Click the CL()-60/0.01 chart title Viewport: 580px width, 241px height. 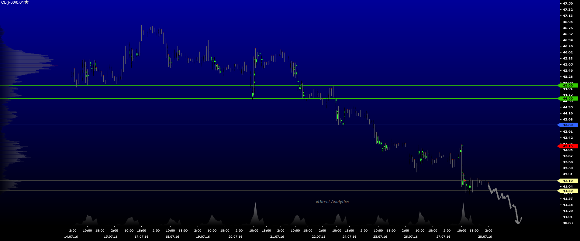click(x=12, y=2)
